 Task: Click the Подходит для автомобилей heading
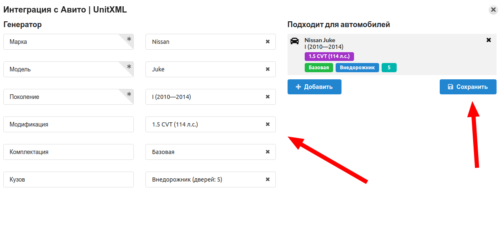coord(339,25)
